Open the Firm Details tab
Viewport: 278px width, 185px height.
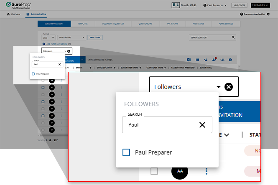tap(199, 24)
